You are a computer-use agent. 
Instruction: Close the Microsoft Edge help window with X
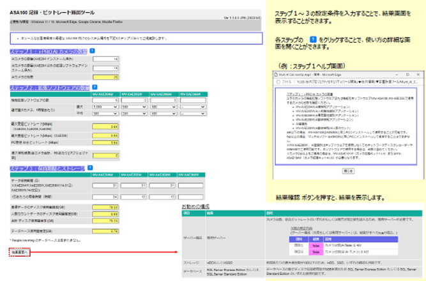(418, 75)
